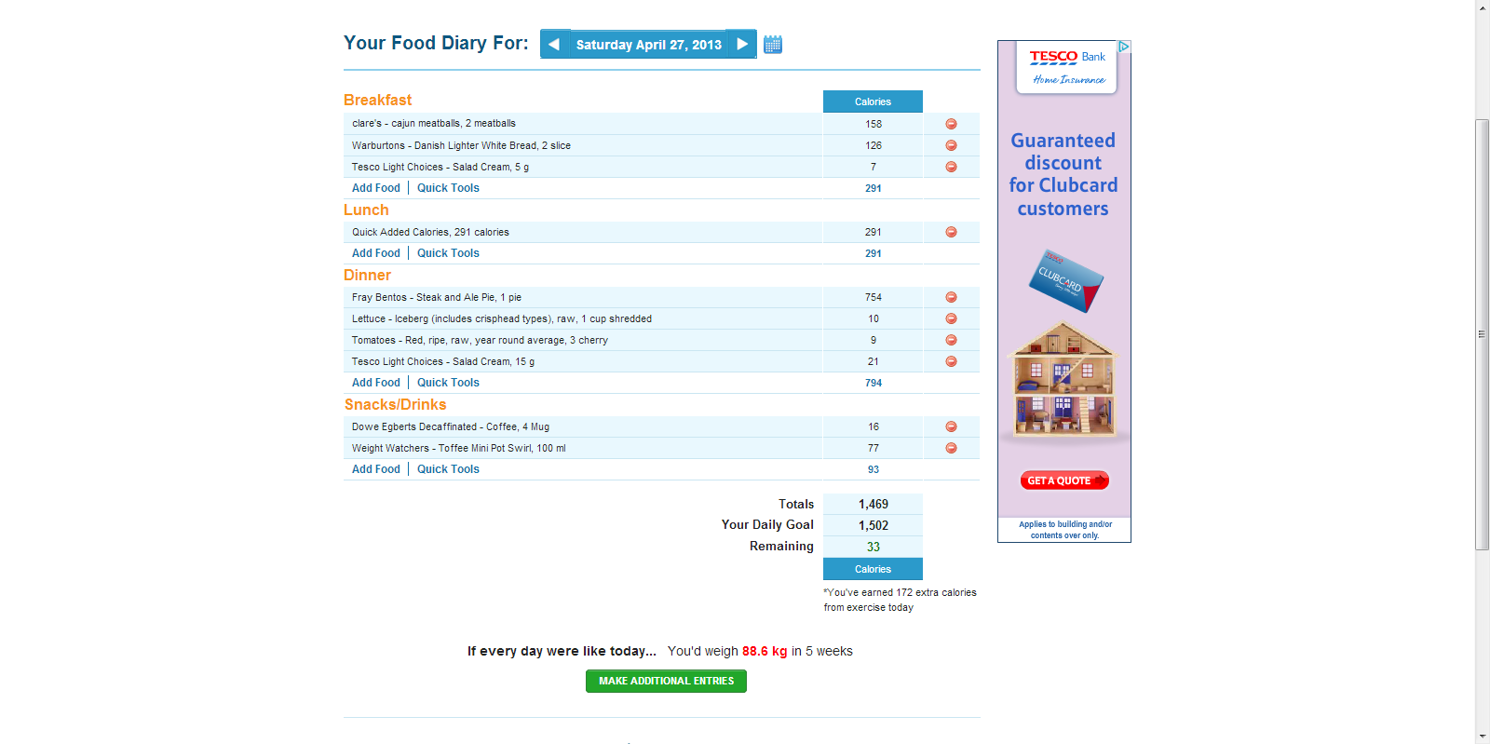
Task: Delete Salad Cream 15 g entry
Action: point(951,361)
